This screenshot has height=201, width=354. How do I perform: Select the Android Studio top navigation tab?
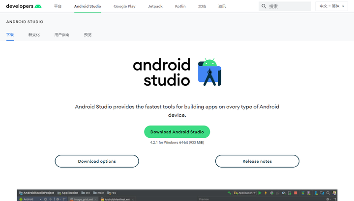click(88, 6)
